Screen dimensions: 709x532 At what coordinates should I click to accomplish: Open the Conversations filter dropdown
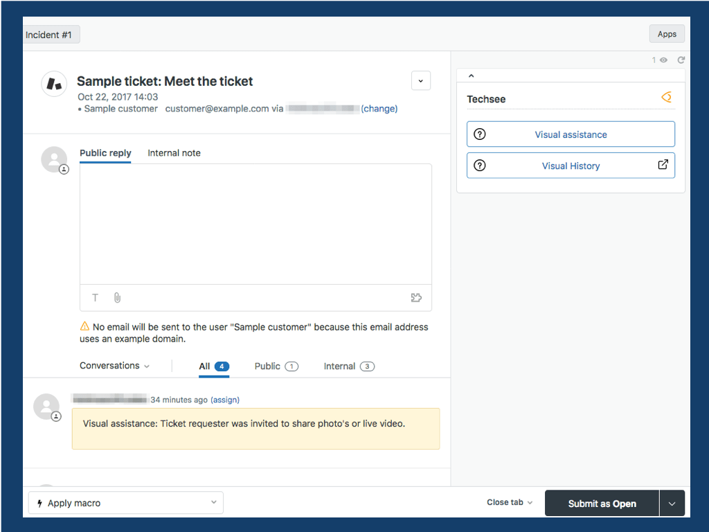pos(114,366)
